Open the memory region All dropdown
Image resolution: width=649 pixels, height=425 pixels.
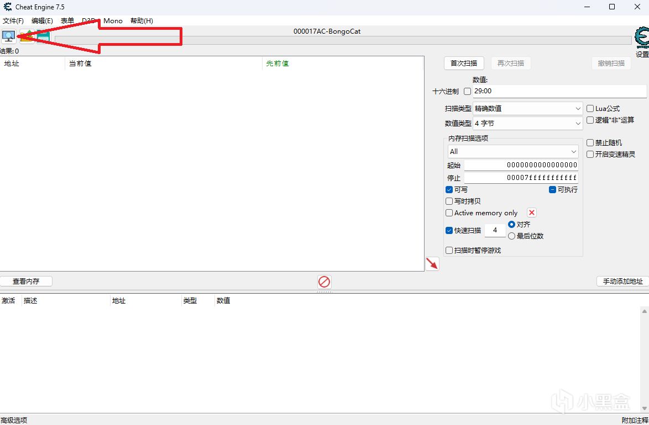click(x=513, y=151)
